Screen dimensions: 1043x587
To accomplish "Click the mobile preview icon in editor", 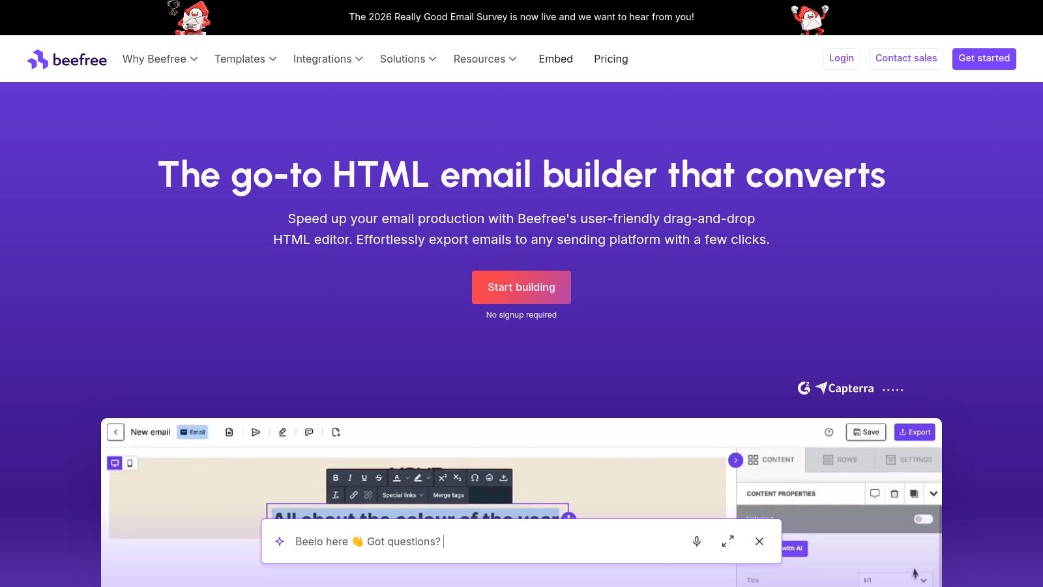I will pos(130,463).
